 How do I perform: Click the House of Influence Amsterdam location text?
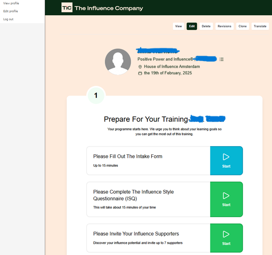172,67
